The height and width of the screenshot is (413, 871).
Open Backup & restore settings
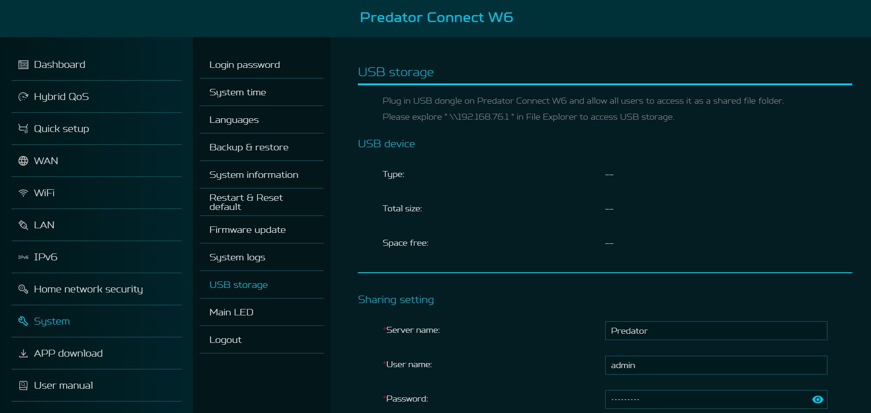click(x=249, y=147)
